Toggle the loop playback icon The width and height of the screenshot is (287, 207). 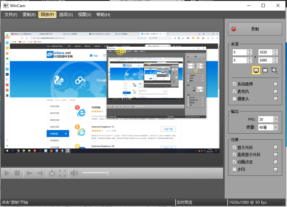pos(52,173)
